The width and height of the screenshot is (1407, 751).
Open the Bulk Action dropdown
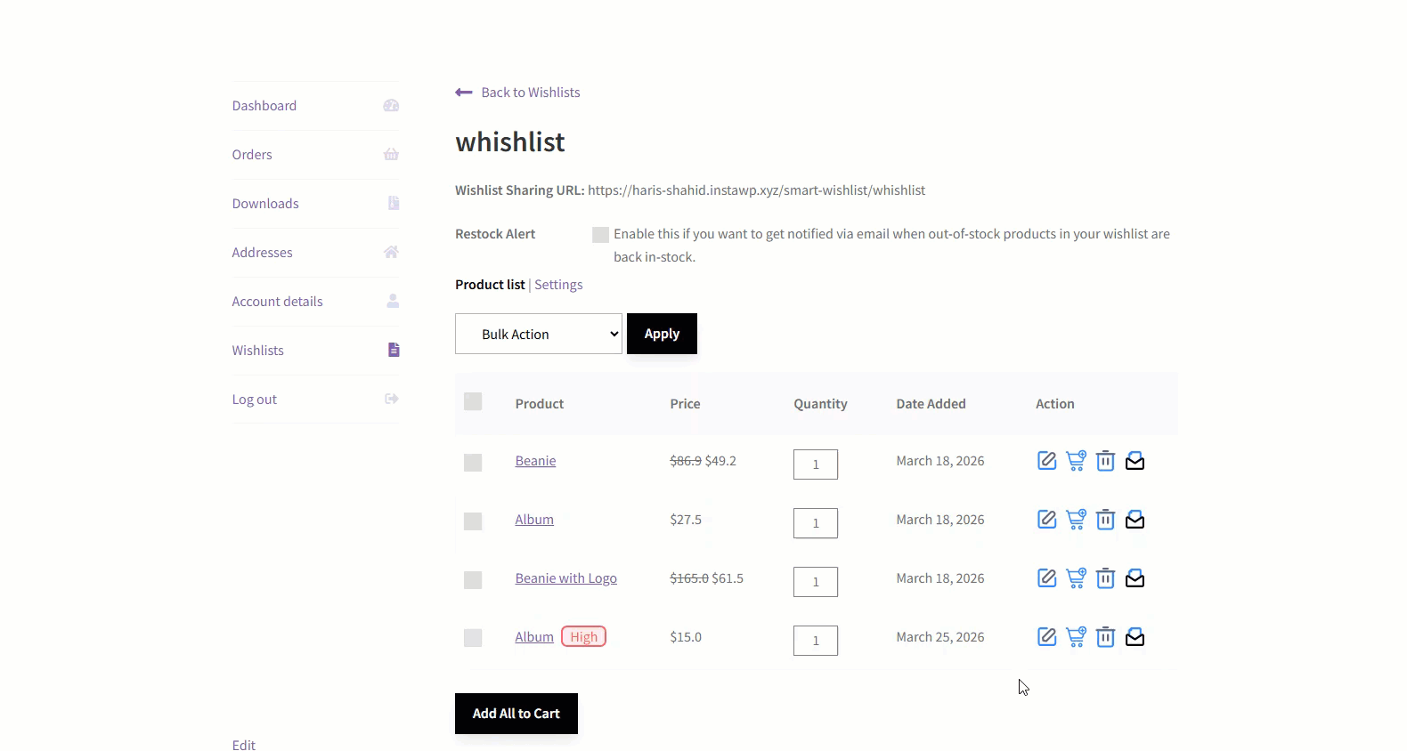[539, 334]
